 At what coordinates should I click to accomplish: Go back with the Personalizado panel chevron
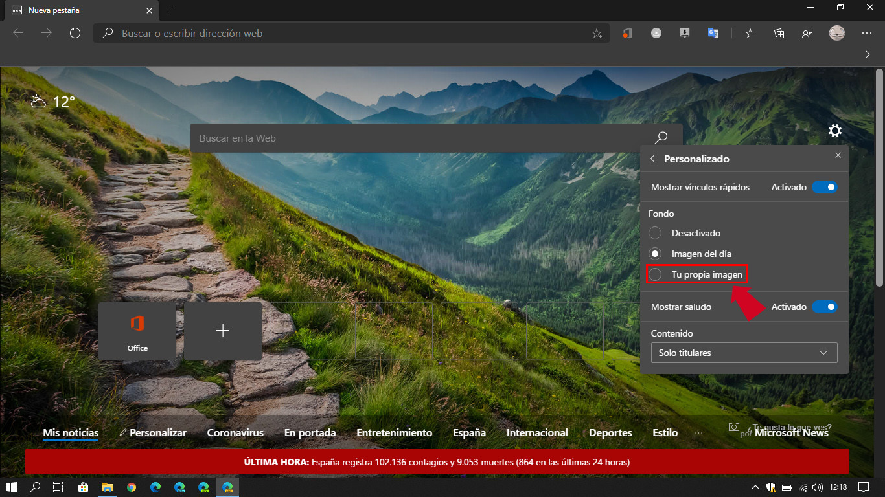(x=652, y=158)
